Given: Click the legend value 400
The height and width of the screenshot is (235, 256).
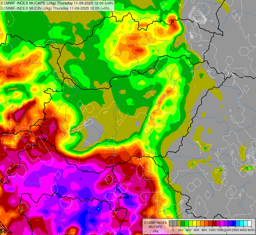Looking at the screenshot, I should pos(189,230).
